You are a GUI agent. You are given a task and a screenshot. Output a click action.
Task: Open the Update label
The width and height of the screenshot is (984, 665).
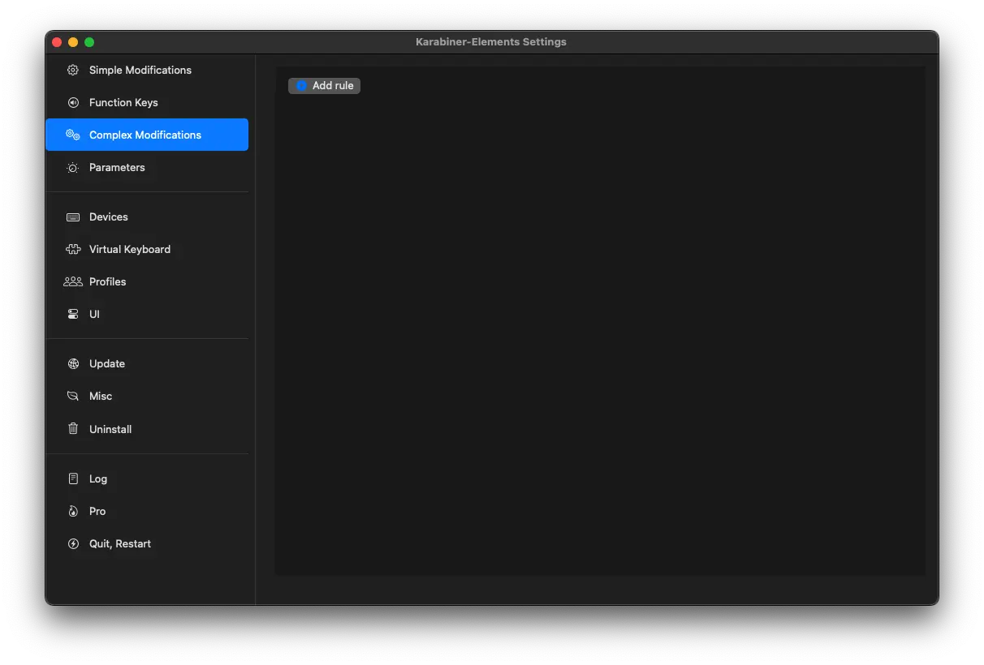pos(107,363)
